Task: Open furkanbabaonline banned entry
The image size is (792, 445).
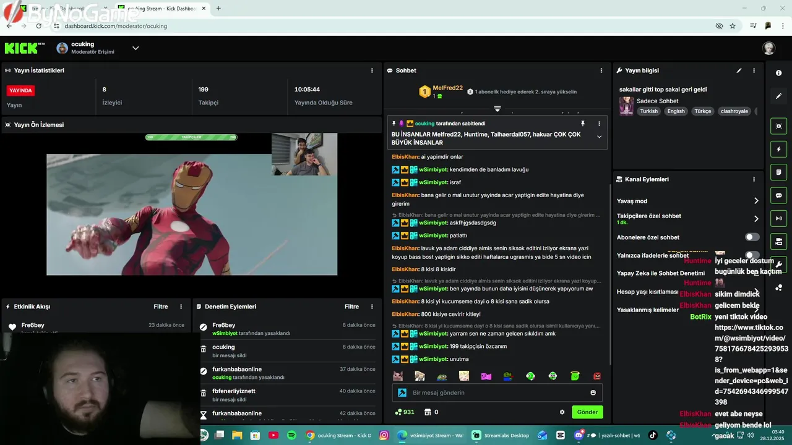Action: click(x=288, y=373)
